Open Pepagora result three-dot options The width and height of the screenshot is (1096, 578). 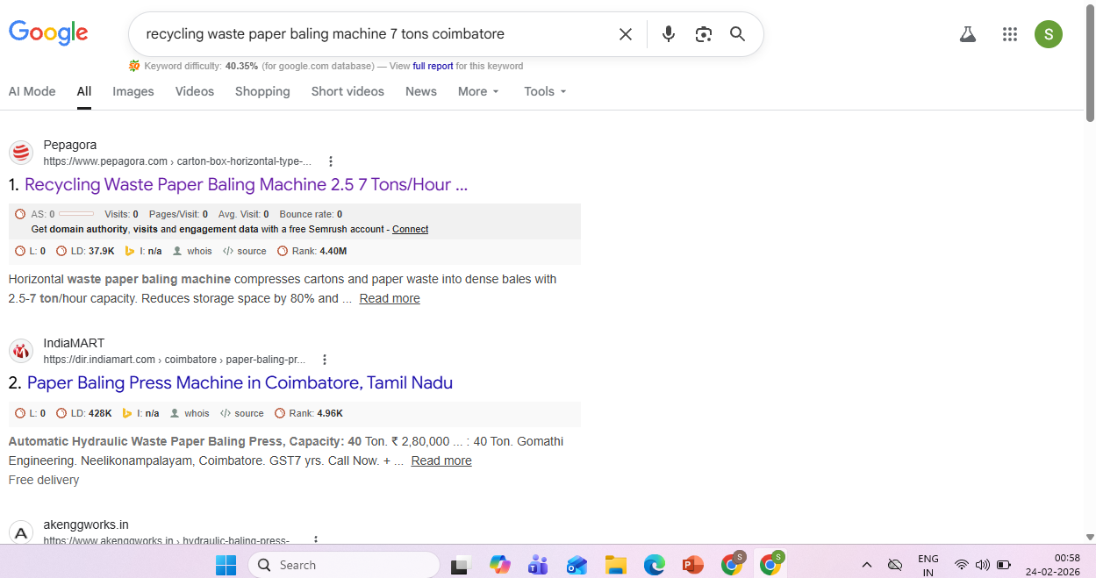(x=331, y=161)
